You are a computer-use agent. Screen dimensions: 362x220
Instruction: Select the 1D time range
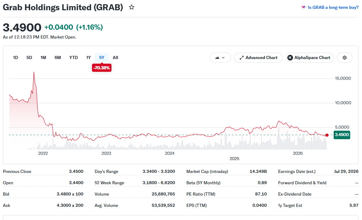[x=16, y=58]
